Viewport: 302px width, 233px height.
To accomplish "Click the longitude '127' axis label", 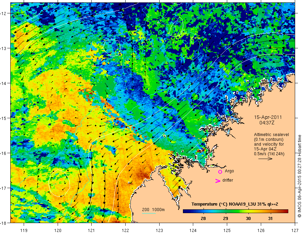I will point(295,230).
